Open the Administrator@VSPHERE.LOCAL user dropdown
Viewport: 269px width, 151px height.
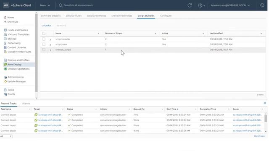[x=230, y=5]
